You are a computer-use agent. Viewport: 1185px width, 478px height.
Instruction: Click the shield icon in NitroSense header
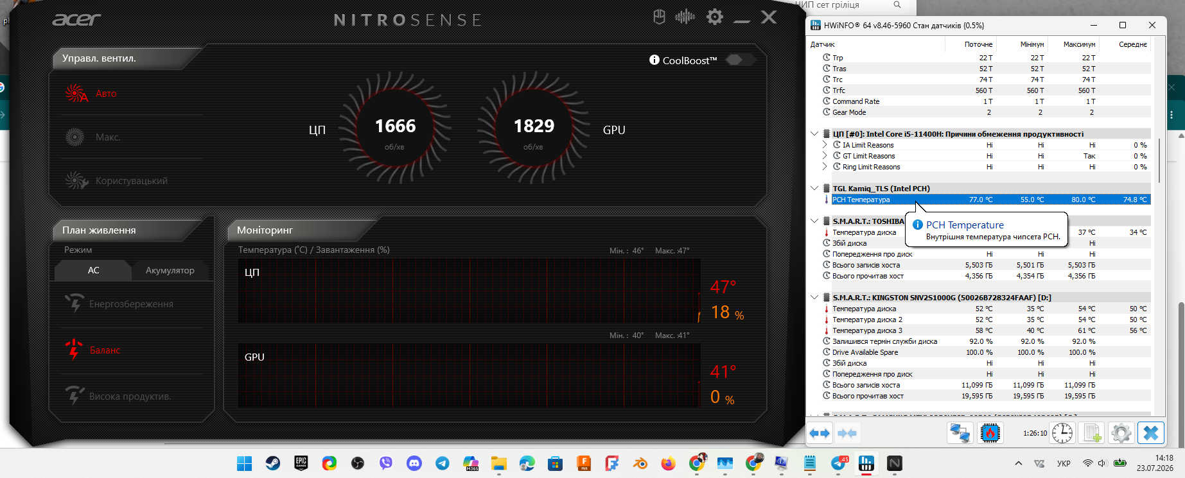(x=659, y=17)
